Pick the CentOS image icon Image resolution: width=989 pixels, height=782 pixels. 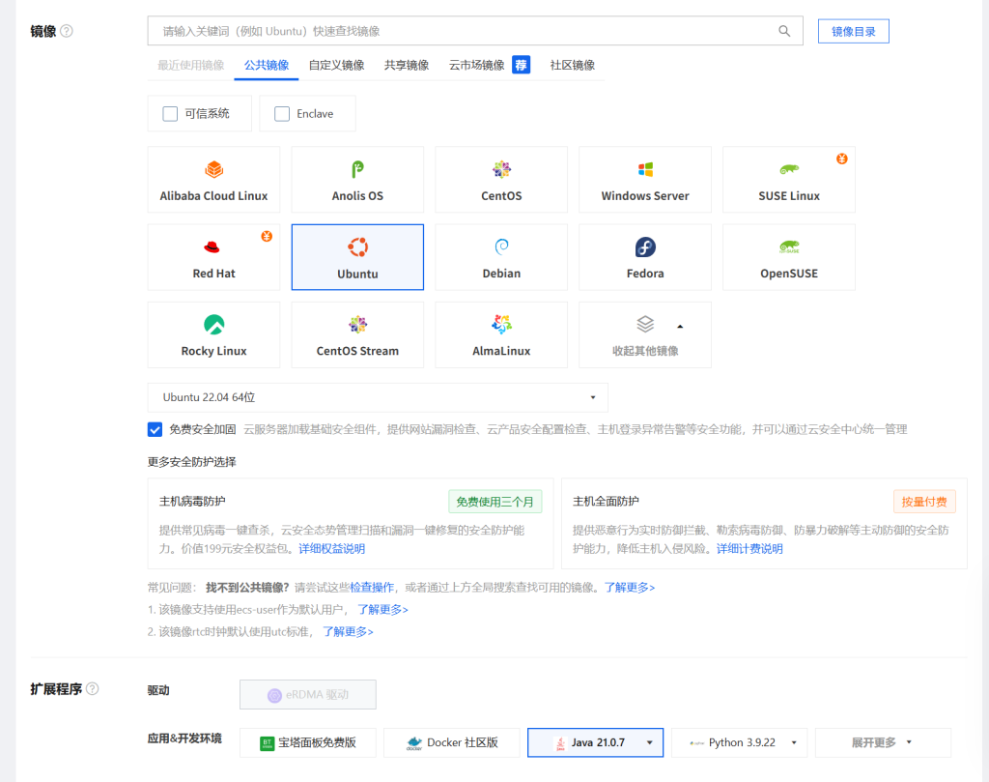point(501,170)
